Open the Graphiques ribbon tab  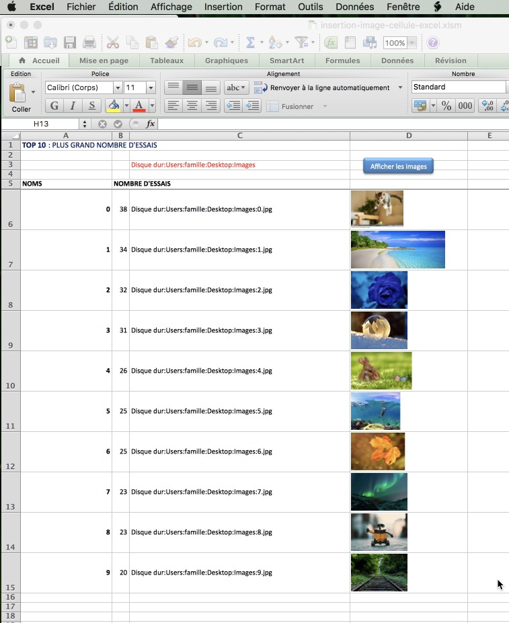tap(227, 61)
